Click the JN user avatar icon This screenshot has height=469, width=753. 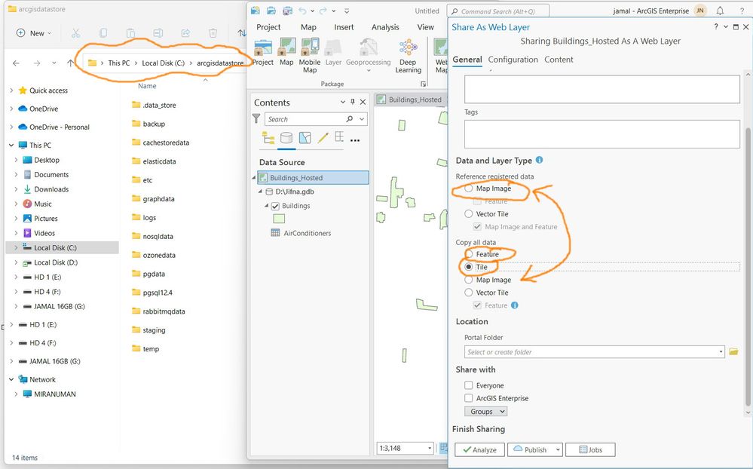pos(700,11)
